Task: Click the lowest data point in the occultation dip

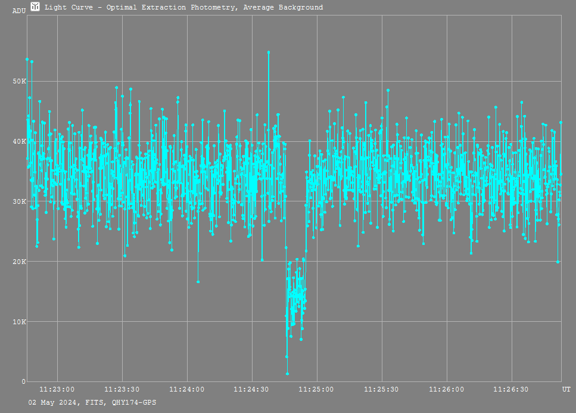Action: 287,374
